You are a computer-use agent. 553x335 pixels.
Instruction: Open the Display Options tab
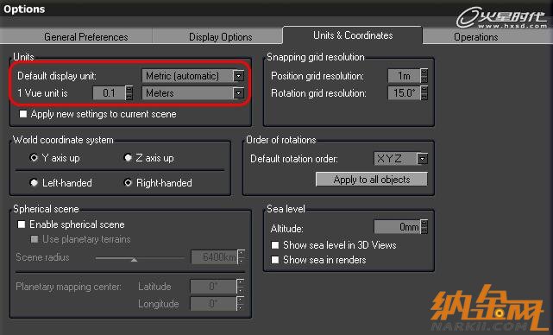tap(221, 37)
